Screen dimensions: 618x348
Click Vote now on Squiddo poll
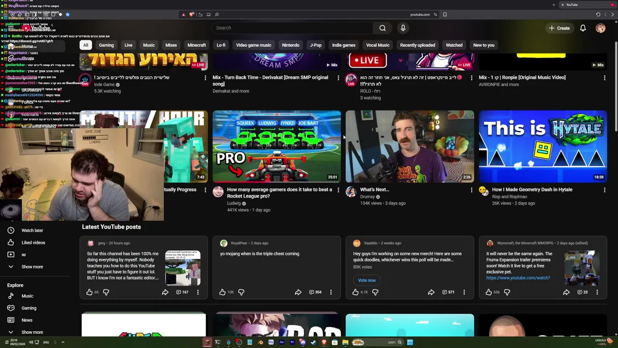point(367,280)
